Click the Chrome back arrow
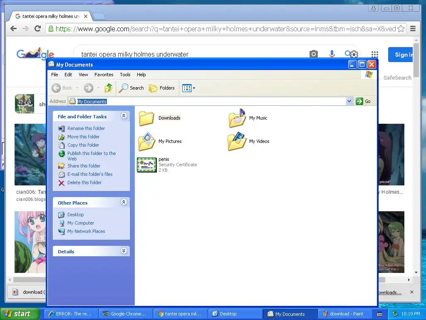This screenshot has height=320, width=426. click(13, 29)
